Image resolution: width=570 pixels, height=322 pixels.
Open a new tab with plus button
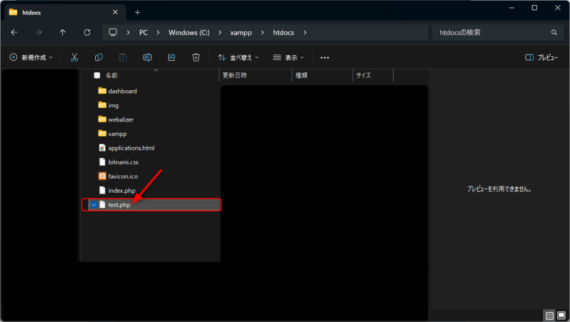(137, 12)
